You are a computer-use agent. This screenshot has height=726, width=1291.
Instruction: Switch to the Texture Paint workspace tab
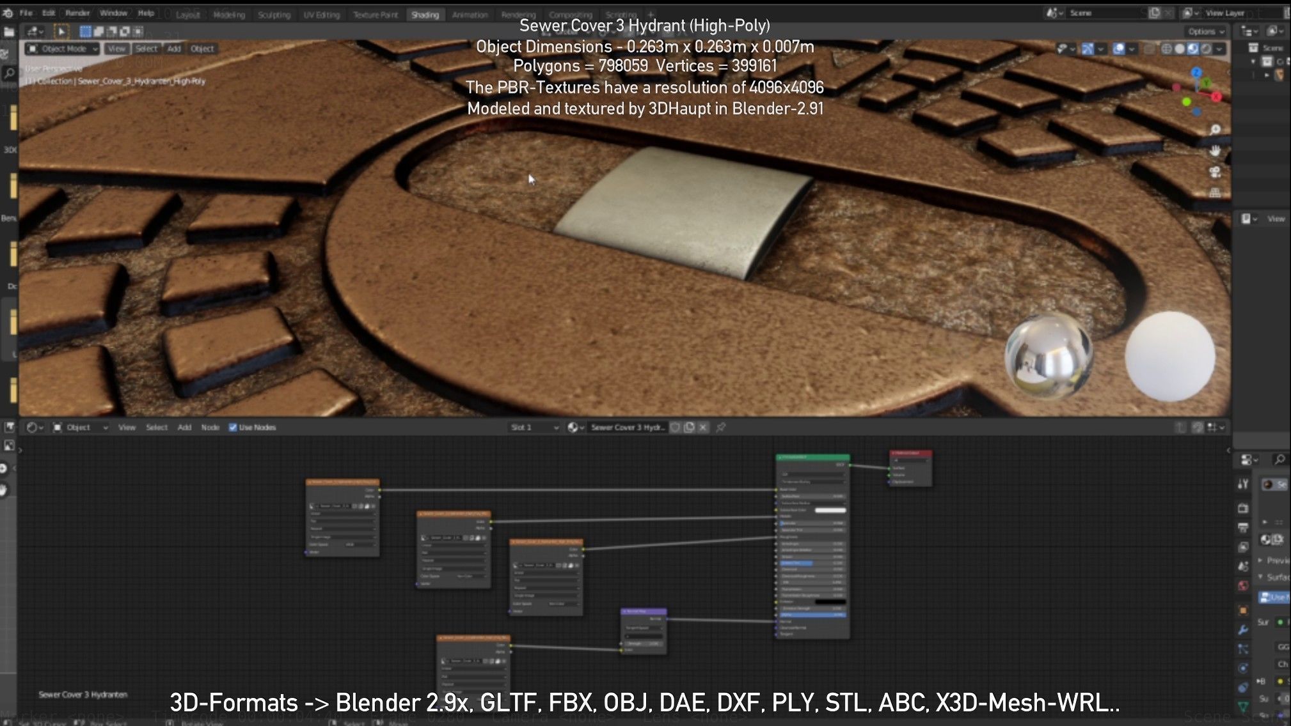[376, 15]
